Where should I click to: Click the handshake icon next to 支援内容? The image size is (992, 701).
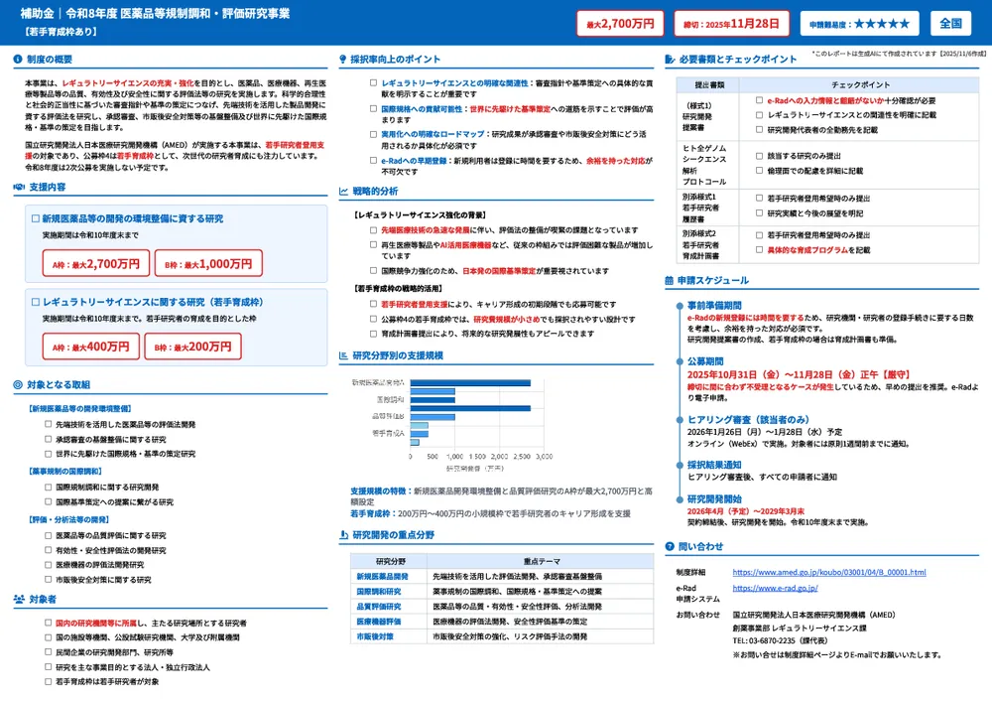tap(19, 187)
